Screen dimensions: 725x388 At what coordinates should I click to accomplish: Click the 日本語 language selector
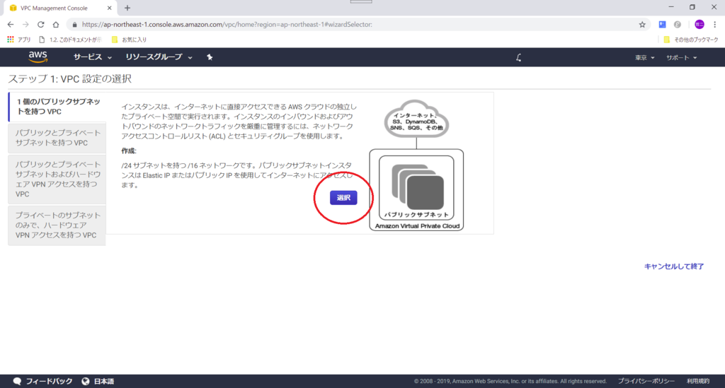(x=104, y=381)
